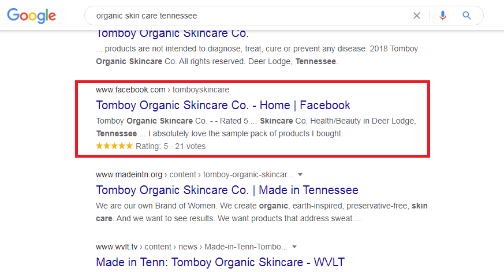504x272 pixels.
Task: Expand dropdown arrow next to the wvlt.tv URL
Action: [294, 247]
